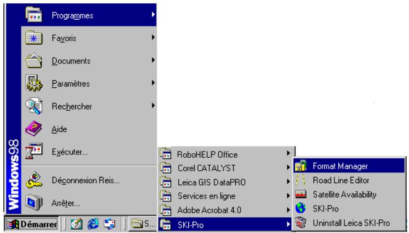Click the Documents label
Image resolution: width=409 pixels, height=233 pixels.
71,61
